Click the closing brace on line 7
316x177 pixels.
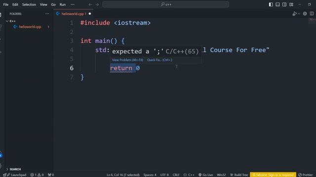coord(82,77)
